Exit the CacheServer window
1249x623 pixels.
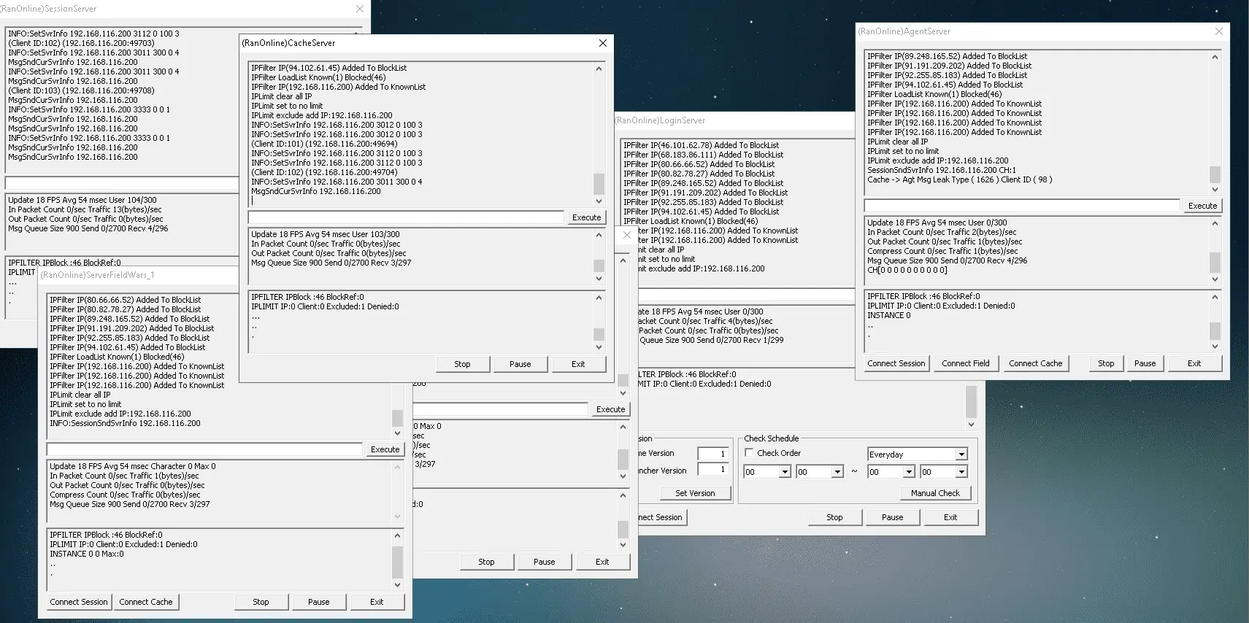pos(578,364)
